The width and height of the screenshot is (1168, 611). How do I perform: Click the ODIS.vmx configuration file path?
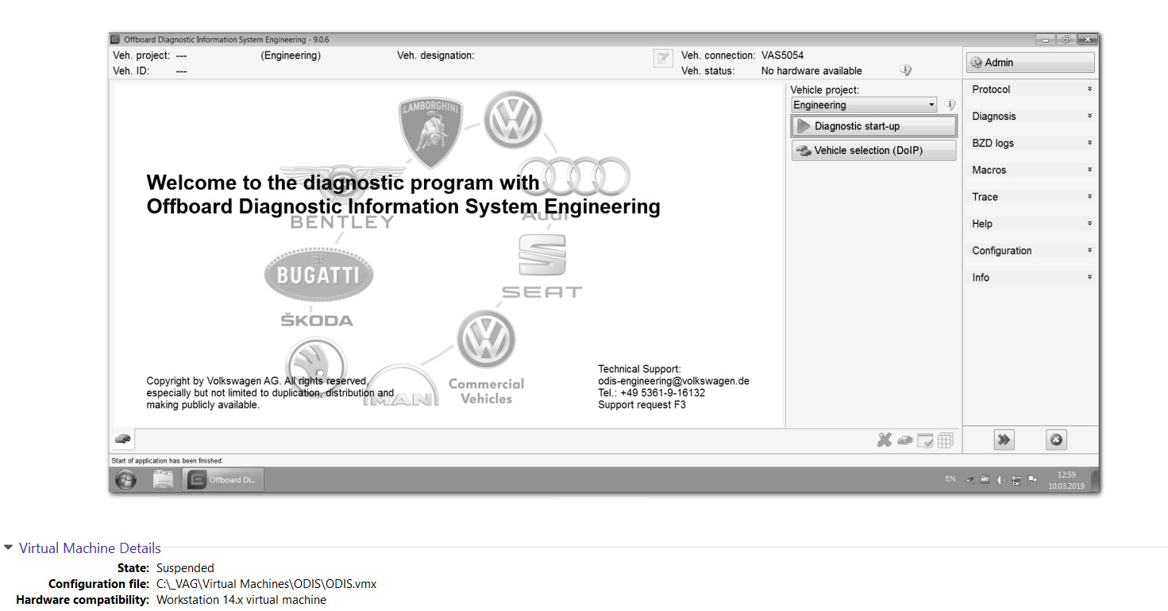pyautogui.click(x=266, y=584)
